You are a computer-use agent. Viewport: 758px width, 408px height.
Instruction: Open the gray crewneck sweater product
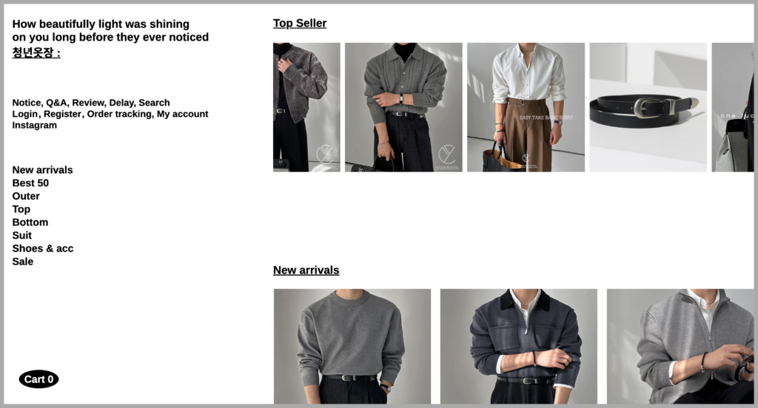point(352,346)
